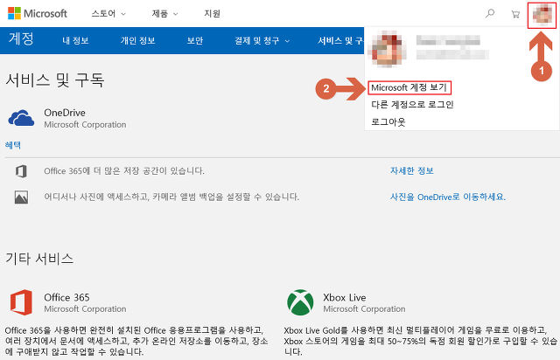
Task: Click the Microsoft logo
Action: [x=37, y=14]
